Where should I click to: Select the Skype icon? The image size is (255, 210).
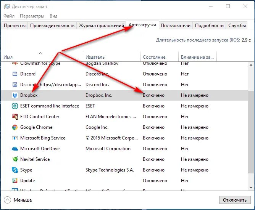[15, 170]
